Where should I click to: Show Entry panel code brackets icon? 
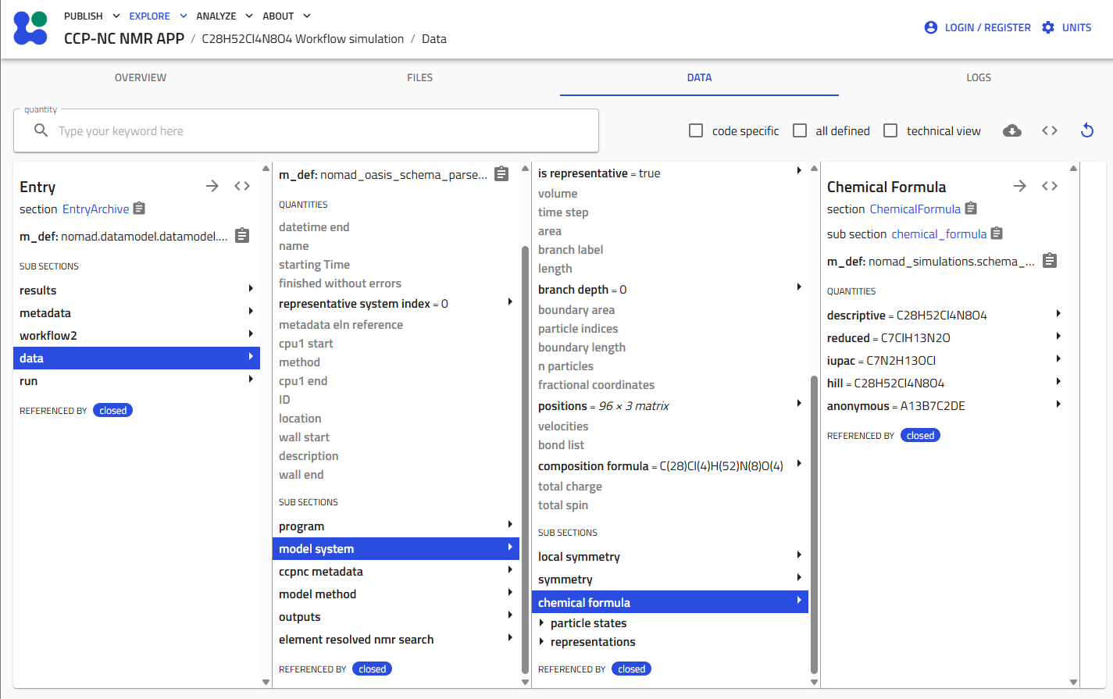coord(242,186)
